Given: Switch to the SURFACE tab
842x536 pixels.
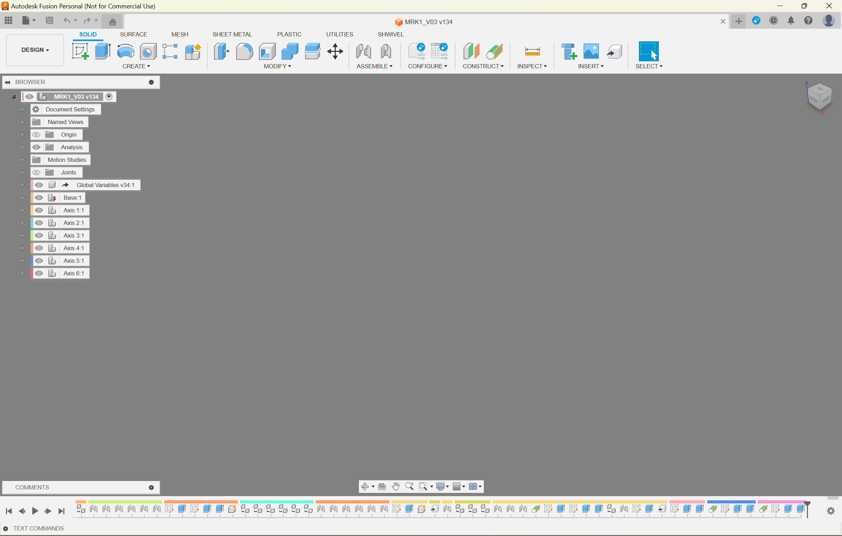Looking at the screenshot, I should tap(133, 34).
